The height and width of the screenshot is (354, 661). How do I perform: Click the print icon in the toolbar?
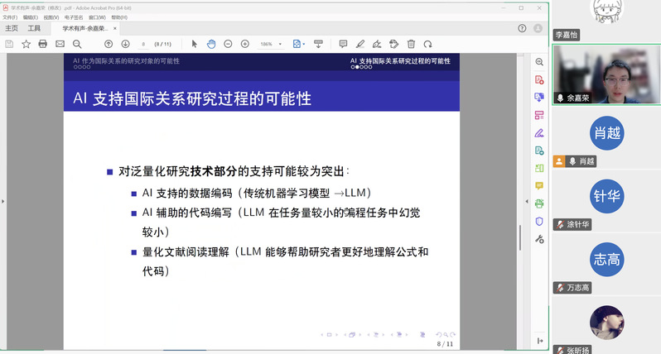42,44
